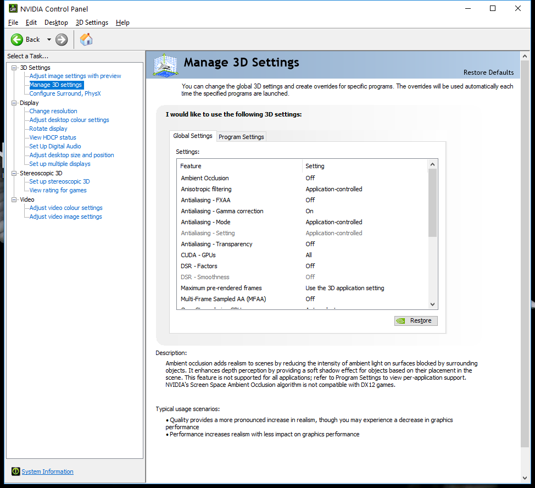Open Adjust desktop colour settings

point(69,120)
